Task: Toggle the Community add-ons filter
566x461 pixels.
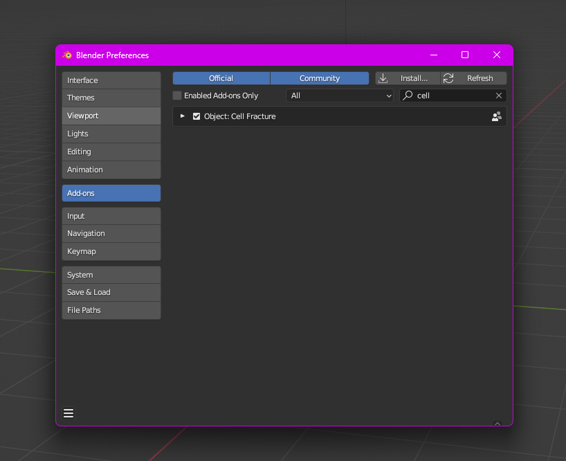Action: tap(319, 78)
